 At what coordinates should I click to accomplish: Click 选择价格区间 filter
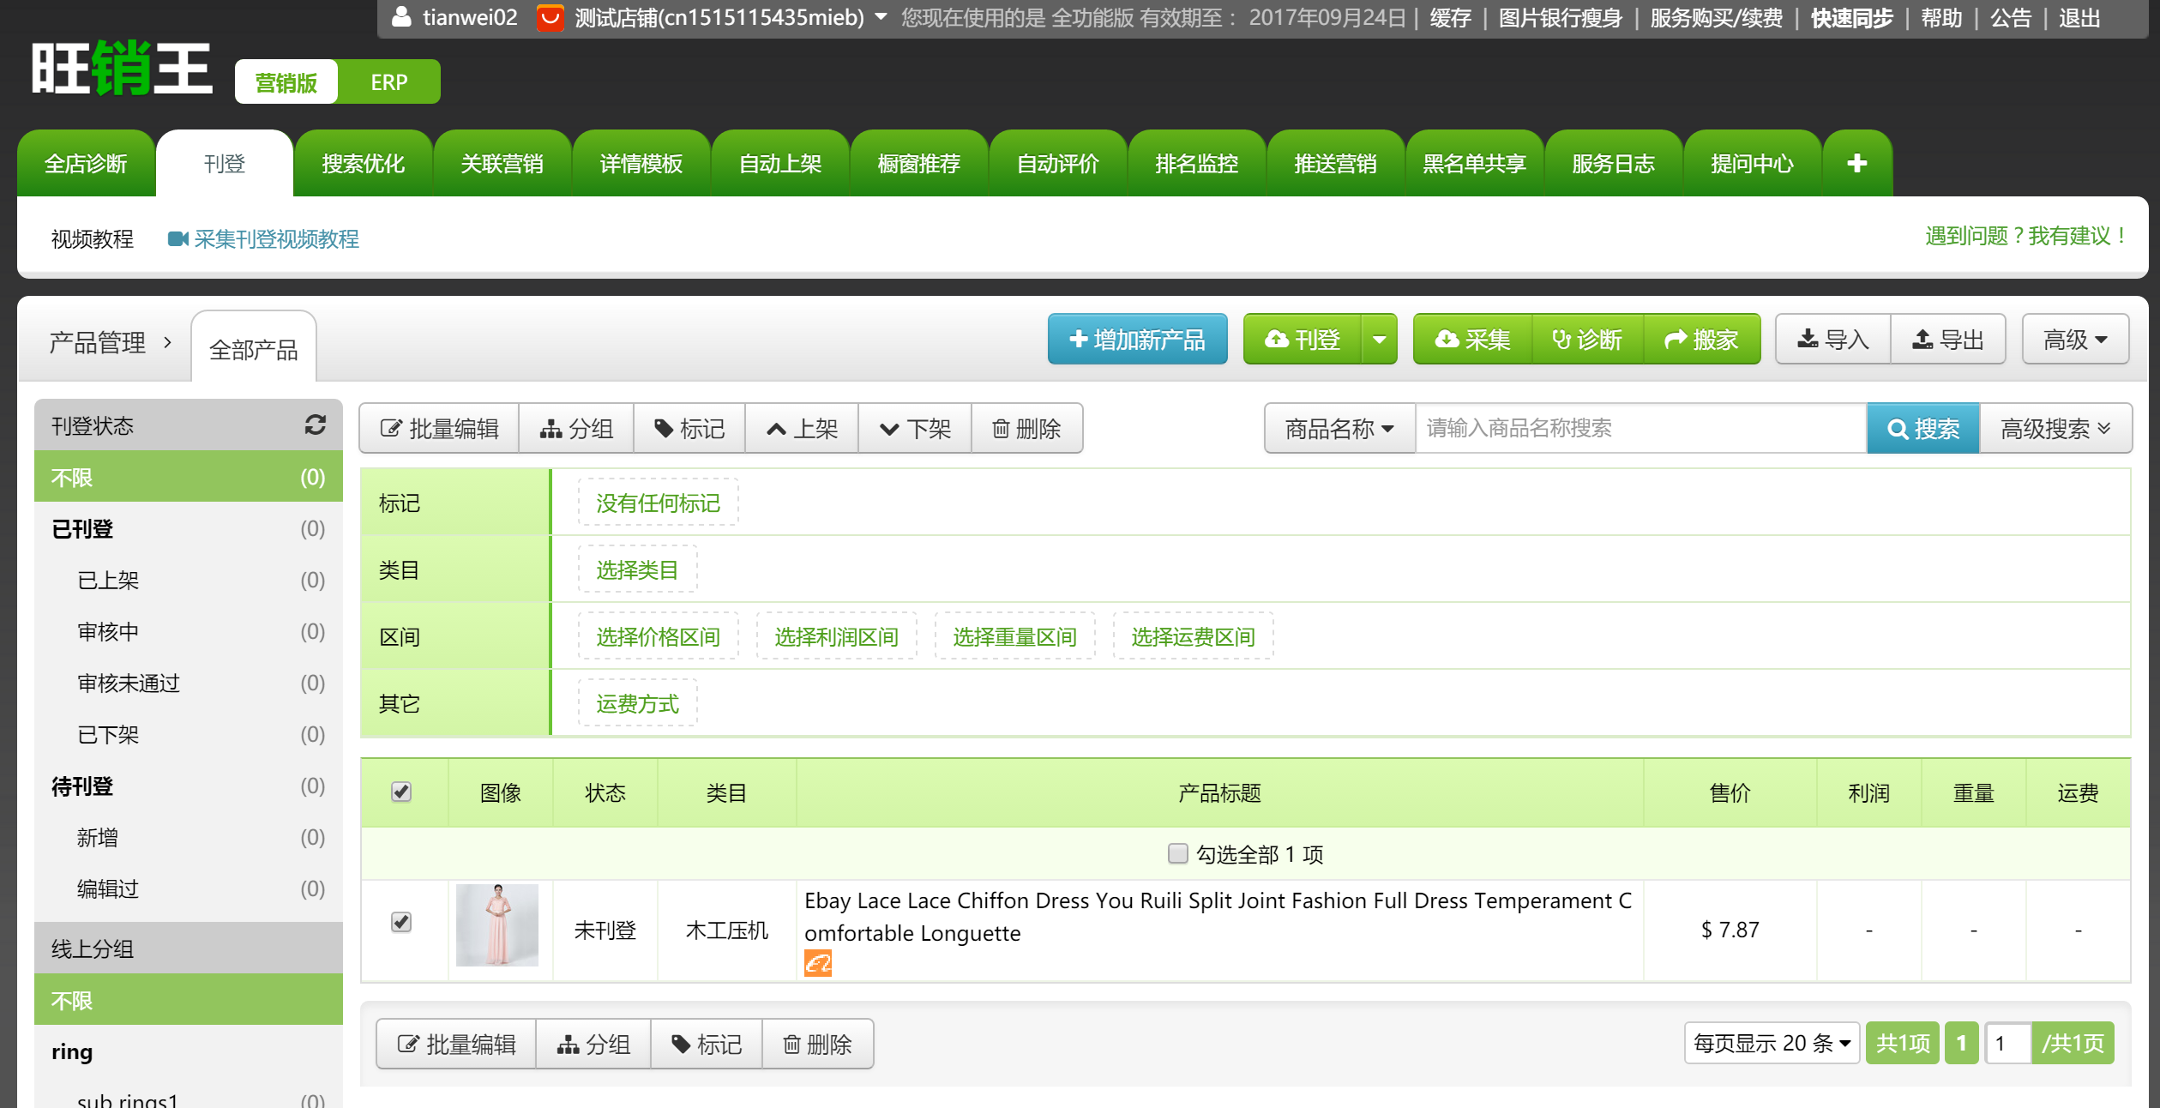(x=658, y=636)
